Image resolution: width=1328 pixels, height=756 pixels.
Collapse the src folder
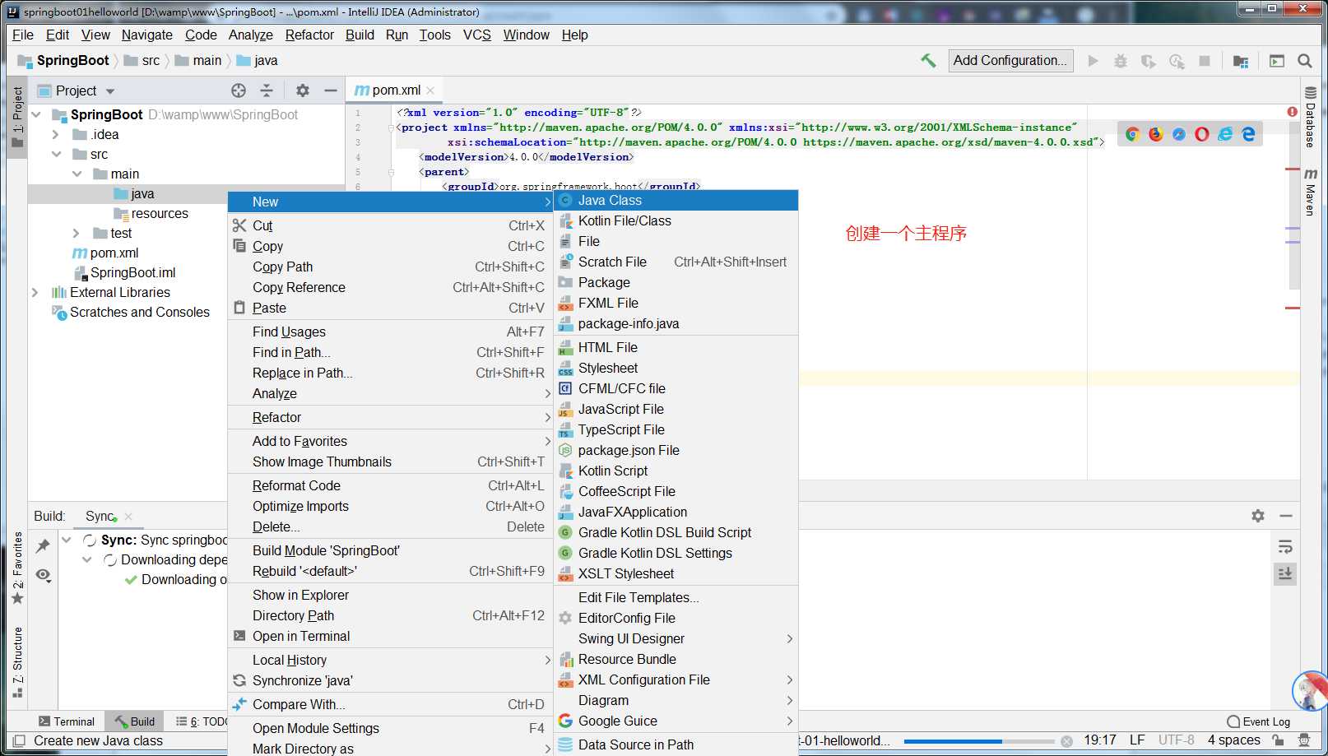tap(56, 154)
